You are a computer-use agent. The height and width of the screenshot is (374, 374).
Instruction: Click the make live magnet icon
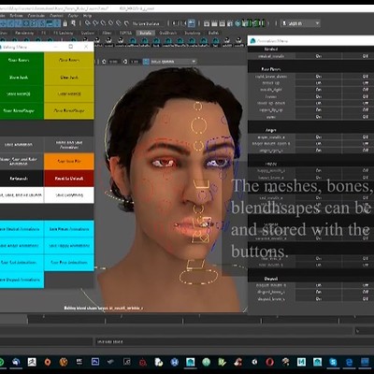(126, 23)
